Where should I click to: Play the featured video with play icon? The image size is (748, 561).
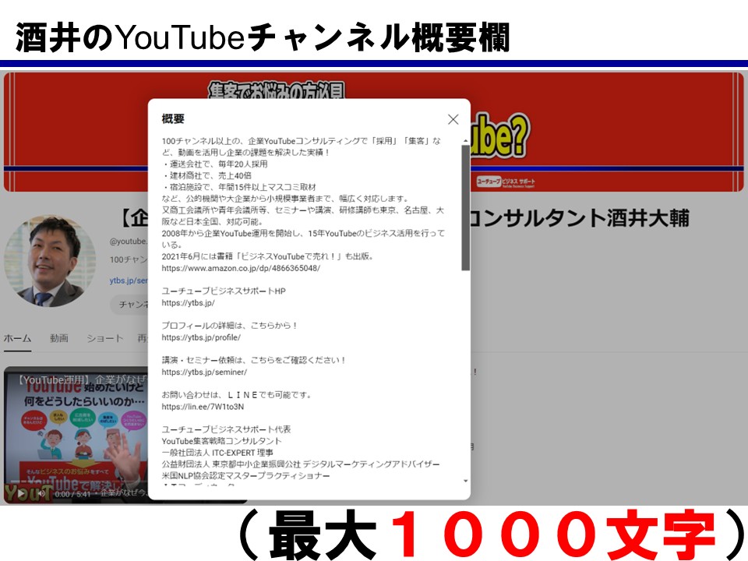pyautogui.click(x=22, y=494)
